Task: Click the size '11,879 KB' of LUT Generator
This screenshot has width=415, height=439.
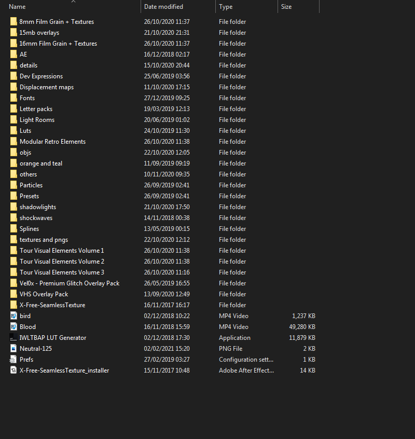Action: tap(302, 338)
